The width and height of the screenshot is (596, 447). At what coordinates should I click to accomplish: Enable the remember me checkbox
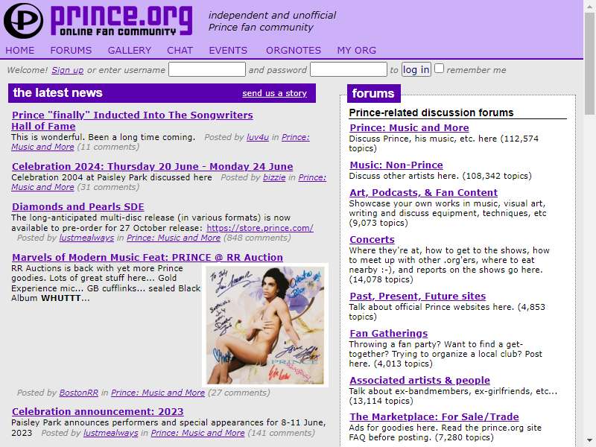pyautogui.click(x=439, y=69)
